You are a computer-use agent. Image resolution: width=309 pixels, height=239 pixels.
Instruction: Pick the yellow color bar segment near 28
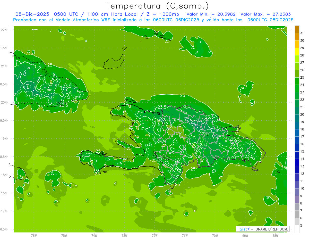pyautogui.click(x=297, y=52)
